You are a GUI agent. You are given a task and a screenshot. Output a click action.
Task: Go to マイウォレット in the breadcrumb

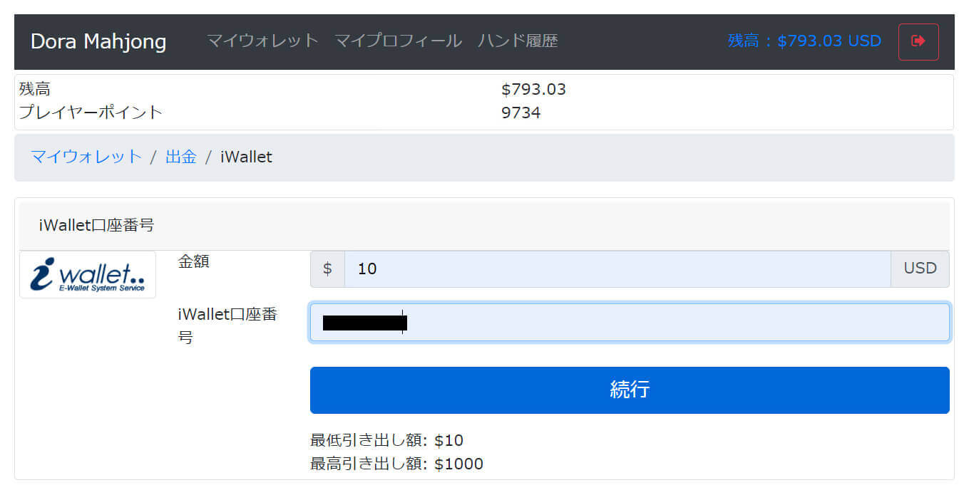point(86,157)
